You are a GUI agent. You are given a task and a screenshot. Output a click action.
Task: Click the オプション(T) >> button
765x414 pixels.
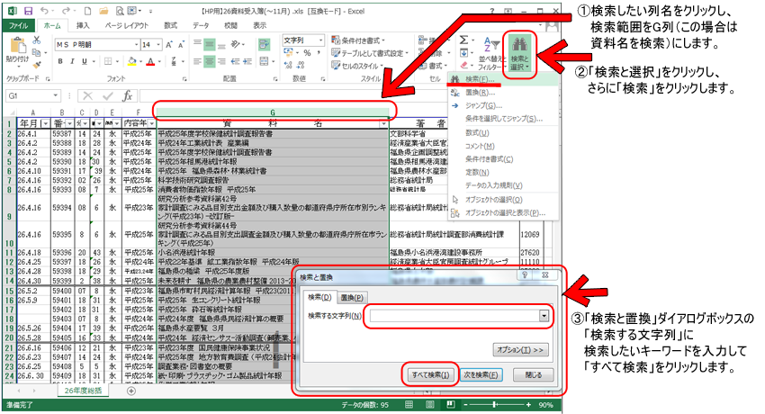point(521,348)
